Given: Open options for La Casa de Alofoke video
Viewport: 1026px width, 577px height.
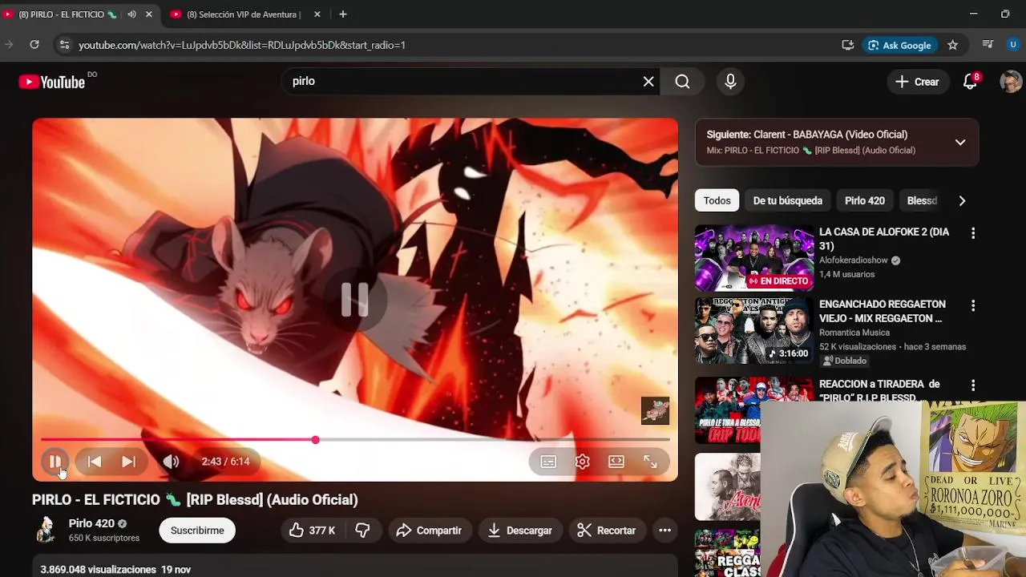Looking at the screenshot, I should 973,233.
